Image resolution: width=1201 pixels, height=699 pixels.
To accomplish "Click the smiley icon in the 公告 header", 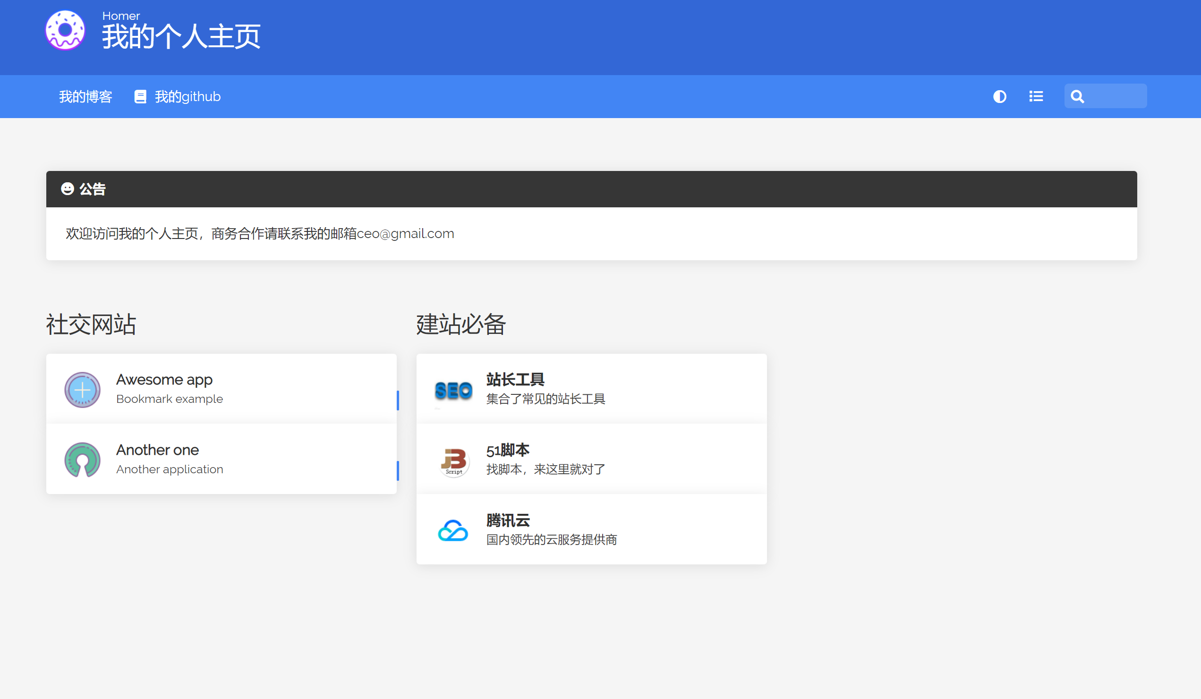I will 68,189.
